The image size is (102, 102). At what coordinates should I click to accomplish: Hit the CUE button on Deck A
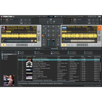(x=8, y=45)
